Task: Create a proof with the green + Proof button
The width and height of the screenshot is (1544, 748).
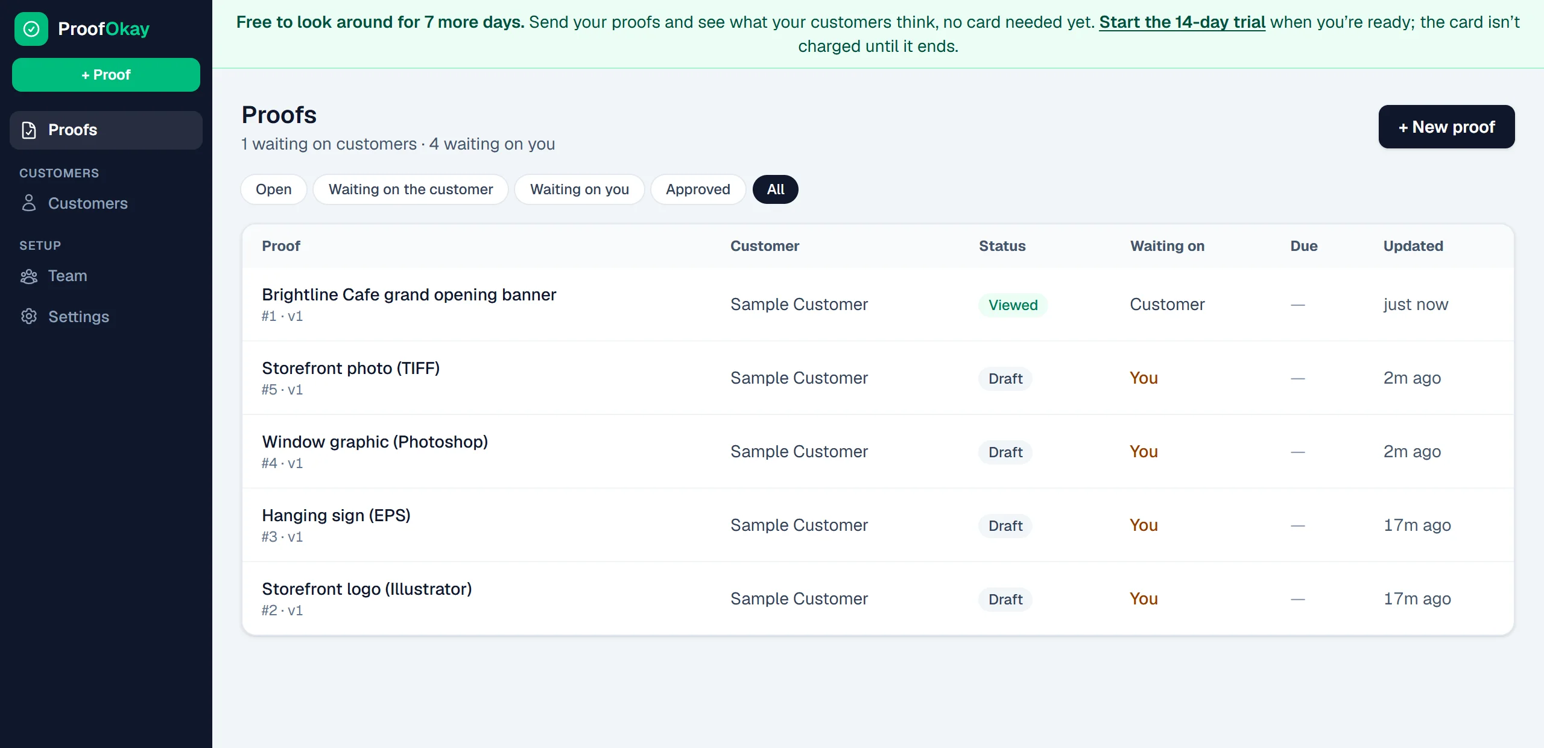Action: (x=106, y=75)
